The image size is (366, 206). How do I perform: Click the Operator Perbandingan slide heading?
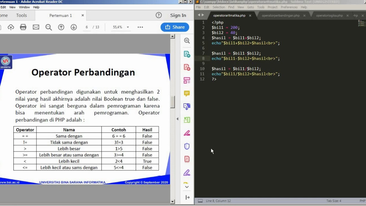(x=83, y=72)
